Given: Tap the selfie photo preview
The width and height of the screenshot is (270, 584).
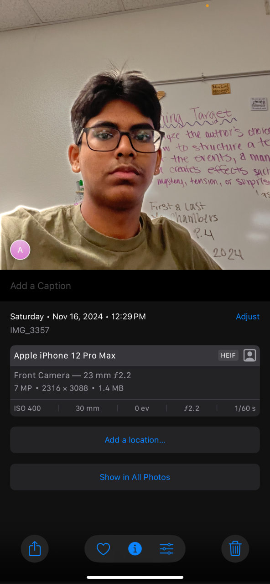Looking at the screenshot, I should 135,135.
